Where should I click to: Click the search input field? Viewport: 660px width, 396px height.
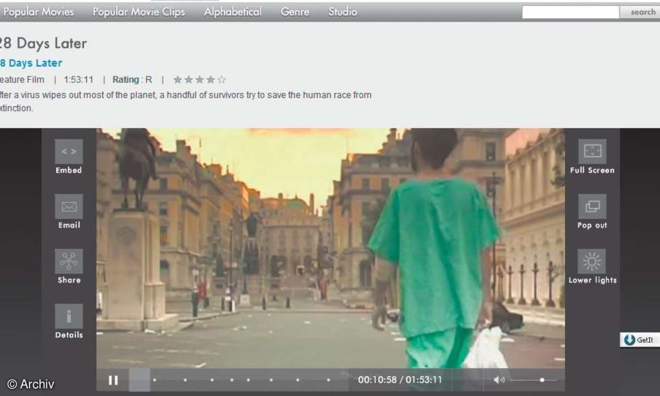click(x=570, y=12)
